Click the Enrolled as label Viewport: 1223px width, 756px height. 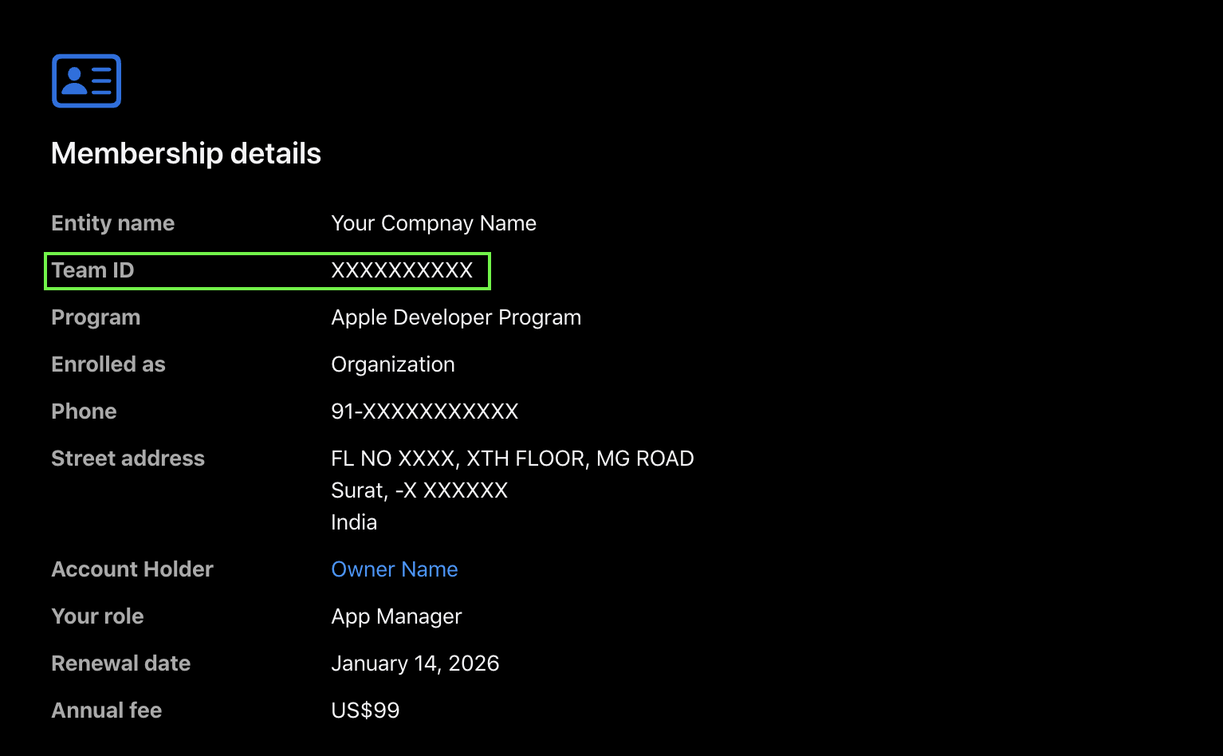pos(108,364)
